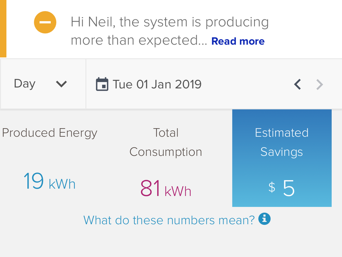This screenshot has width=342, height=257.
Task: Click the 81 kWh consumption value
Action: pyautogui.click(x=166, y=189)
